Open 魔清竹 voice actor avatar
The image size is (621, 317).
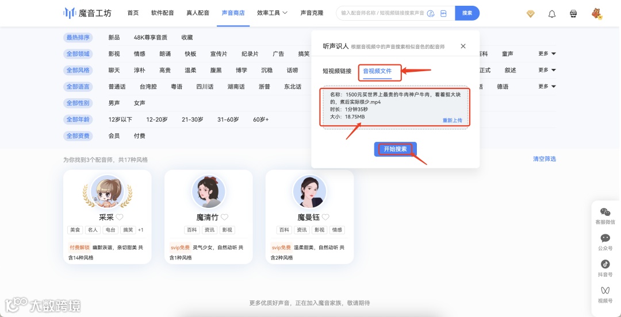209,192
